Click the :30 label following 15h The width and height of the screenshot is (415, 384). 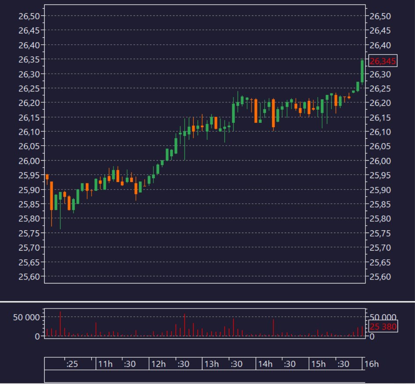(x=343, y=364)
